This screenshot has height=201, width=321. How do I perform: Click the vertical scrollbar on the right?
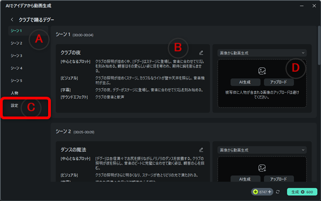tap(319, 45)
